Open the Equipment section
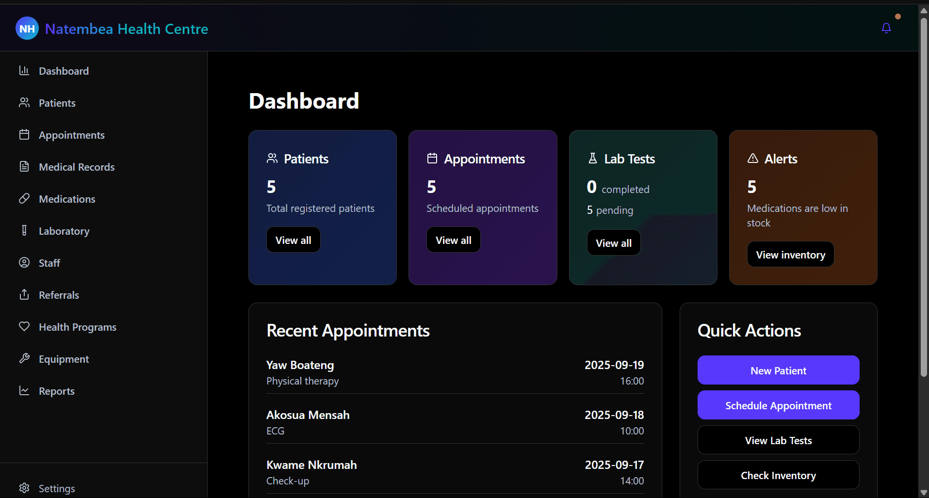Viewport: 929px width, 498px height. tap(103, 359)
